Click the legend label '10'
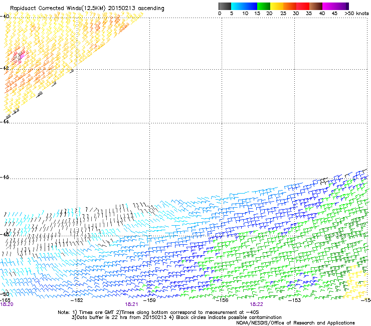Screen dimensions: 371x326 pyautogui.click(x=245, y=14)
